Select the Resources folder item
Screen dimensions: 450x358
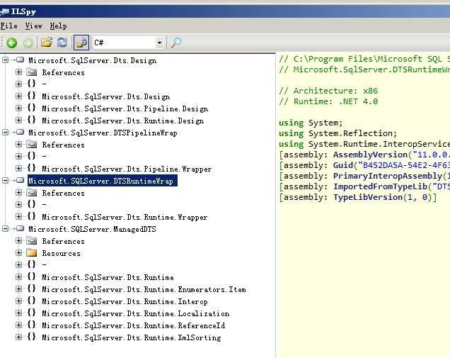point(61,253)
